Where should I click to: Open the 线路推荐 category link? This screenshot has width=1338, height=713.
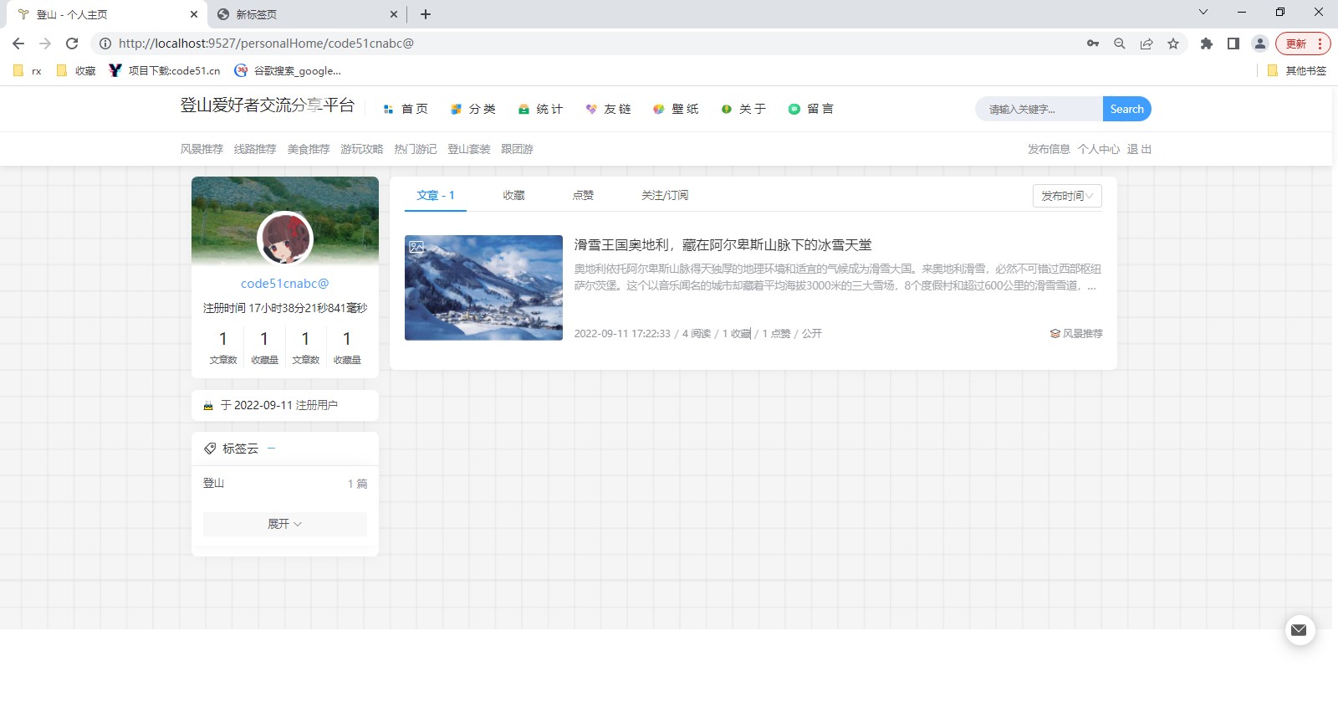[255, 149]
